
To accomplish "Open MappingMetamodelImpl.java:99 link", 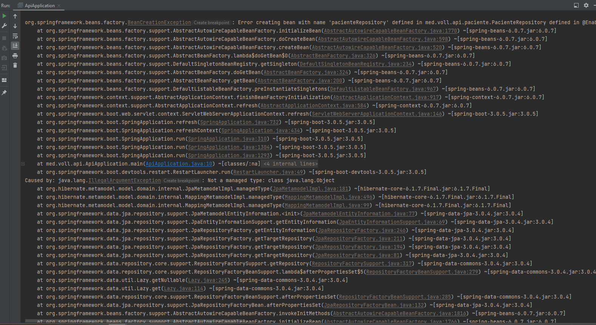I will pyautogui.click(x=327, y=206).
